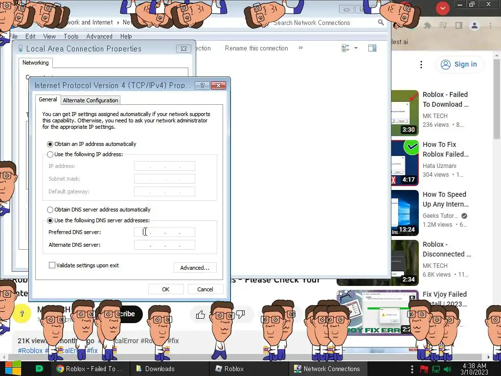501x376 pixels.
Task: Click Rename this connection in toolbar
Action: 256,48
